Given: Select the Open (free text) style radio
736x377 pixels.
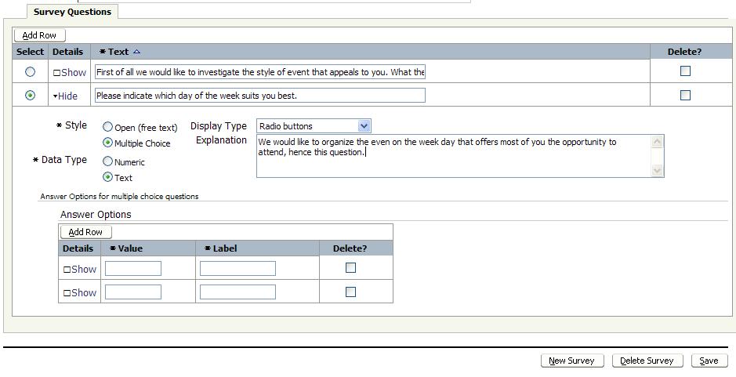Looking at the screenshot, I should [x=108, y=127].
